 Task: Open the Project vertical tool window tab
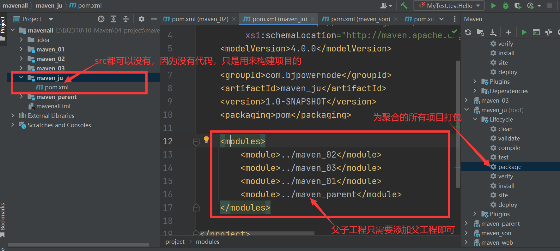3,28
